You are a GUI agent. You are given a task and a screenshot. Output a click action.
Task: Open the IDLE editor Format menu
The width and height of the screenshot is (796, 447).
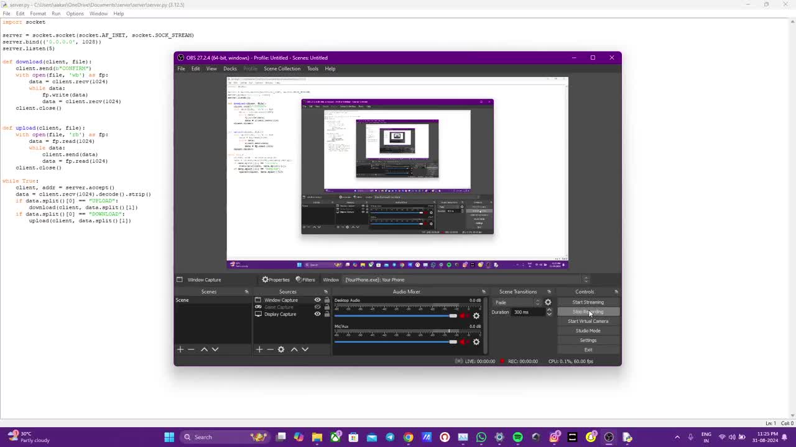point(38,14)
